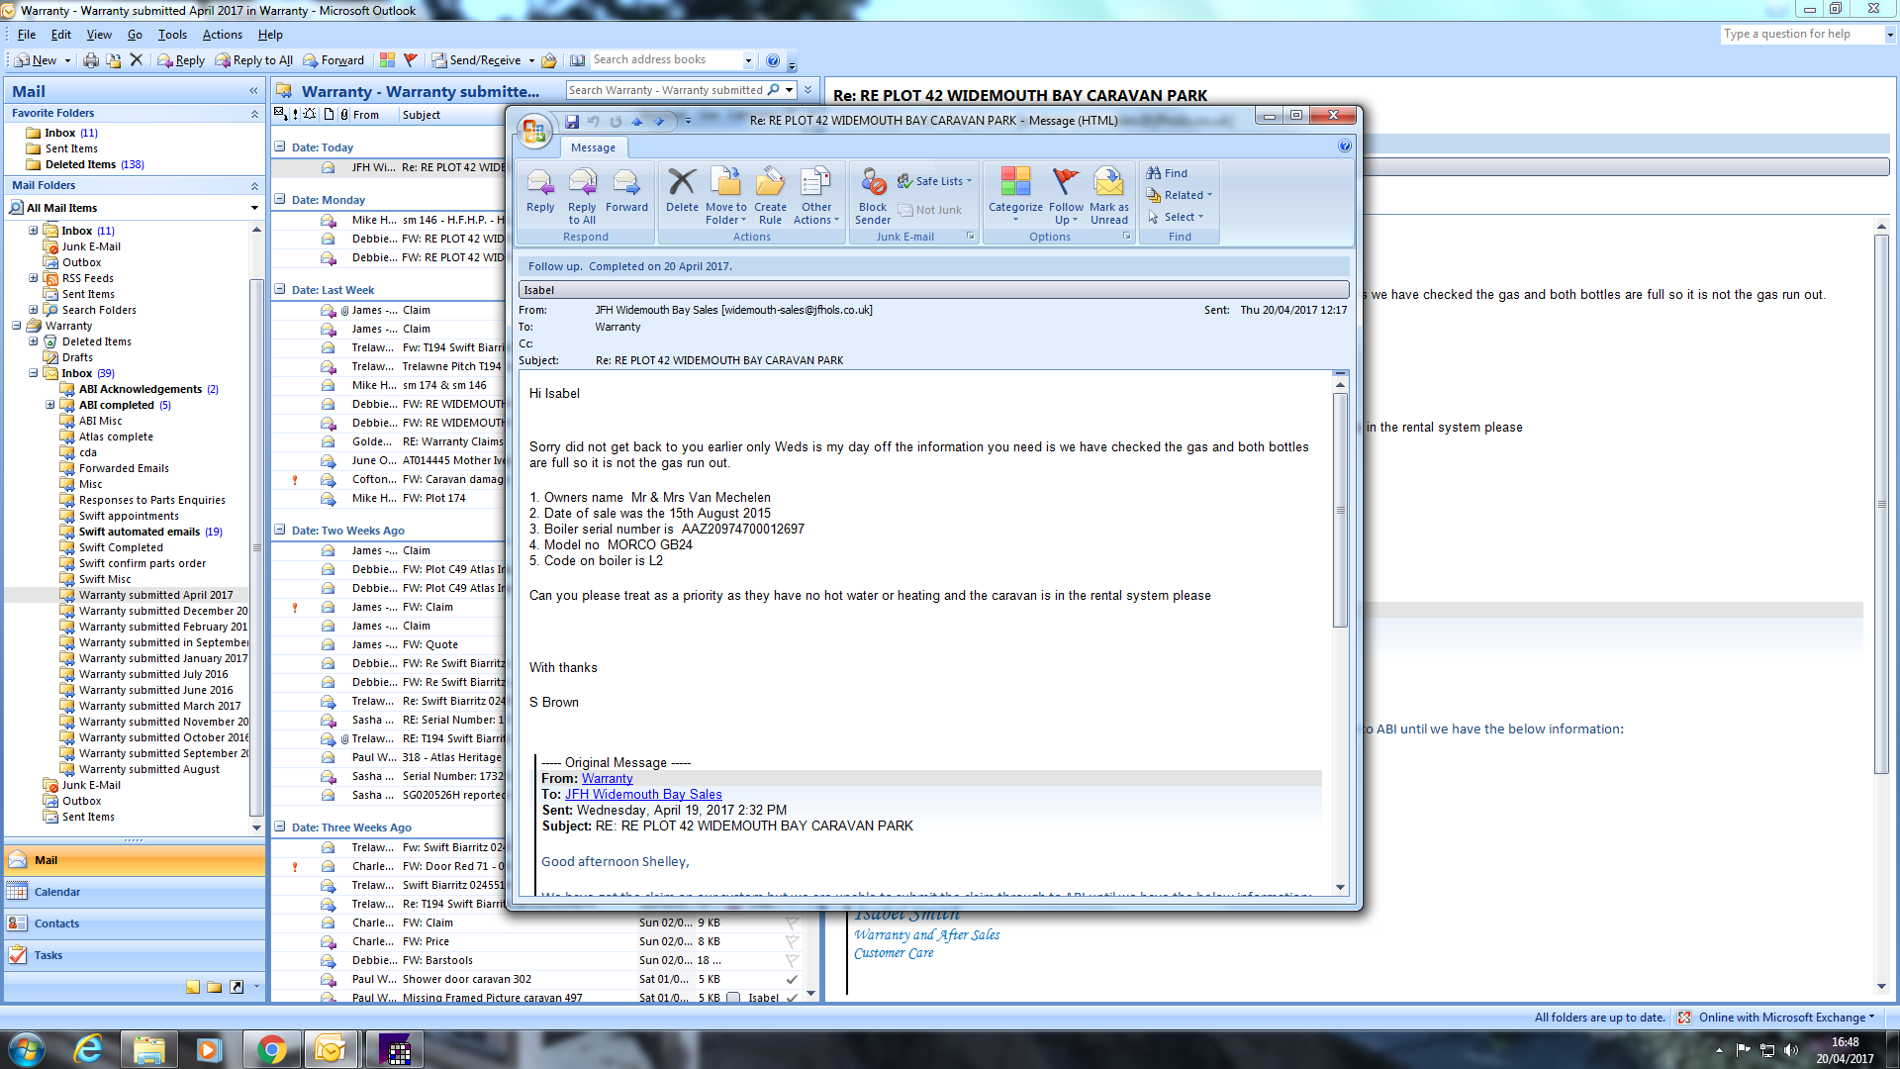Viewport: 1900px width, 1069px height.
Task: Collapse the Date: Last Week group
Action: 280,290
